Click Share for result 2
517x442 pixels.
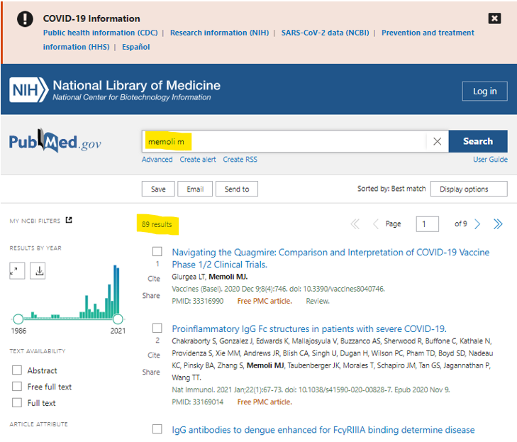[151, 372]
